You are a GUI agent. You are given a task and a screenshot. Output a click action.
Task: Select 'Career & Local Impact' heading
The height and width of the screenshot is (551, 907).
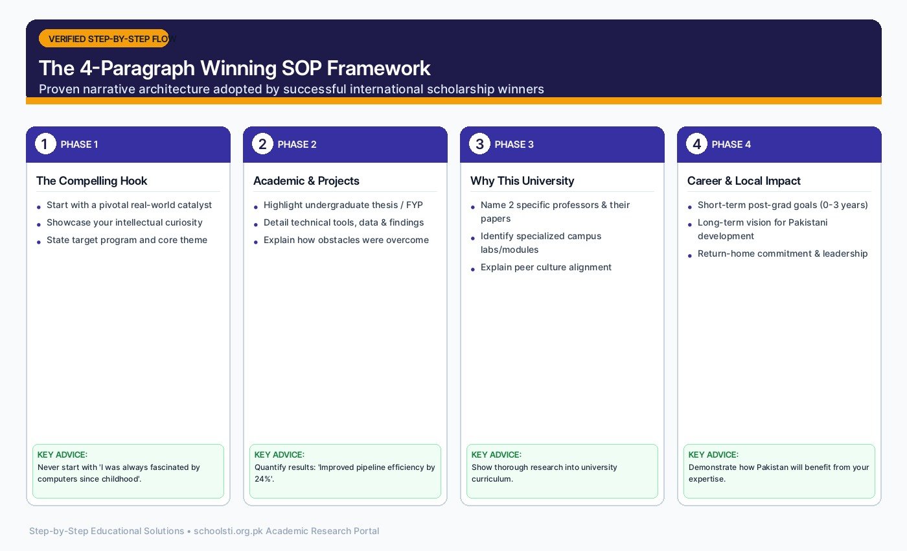point(744,181)
